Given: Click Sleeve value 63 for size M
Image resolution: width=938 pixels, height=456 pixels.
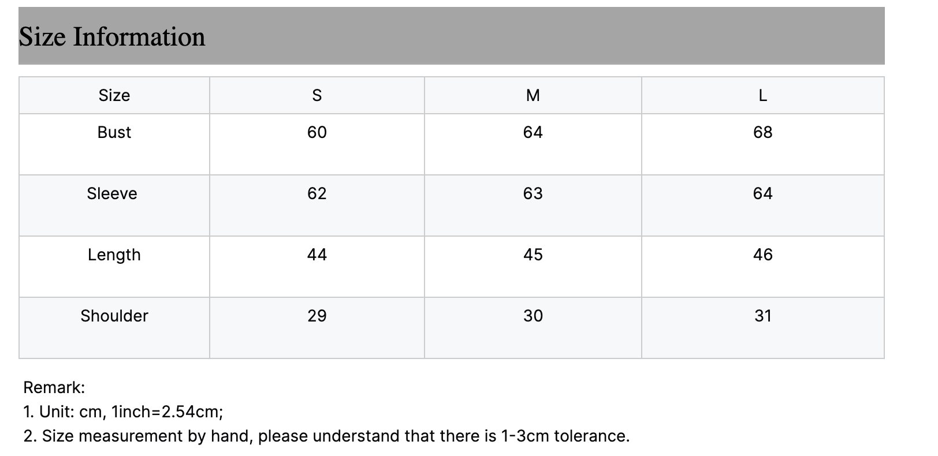Looking at the screenshot, I should click(x=533, y=193).
